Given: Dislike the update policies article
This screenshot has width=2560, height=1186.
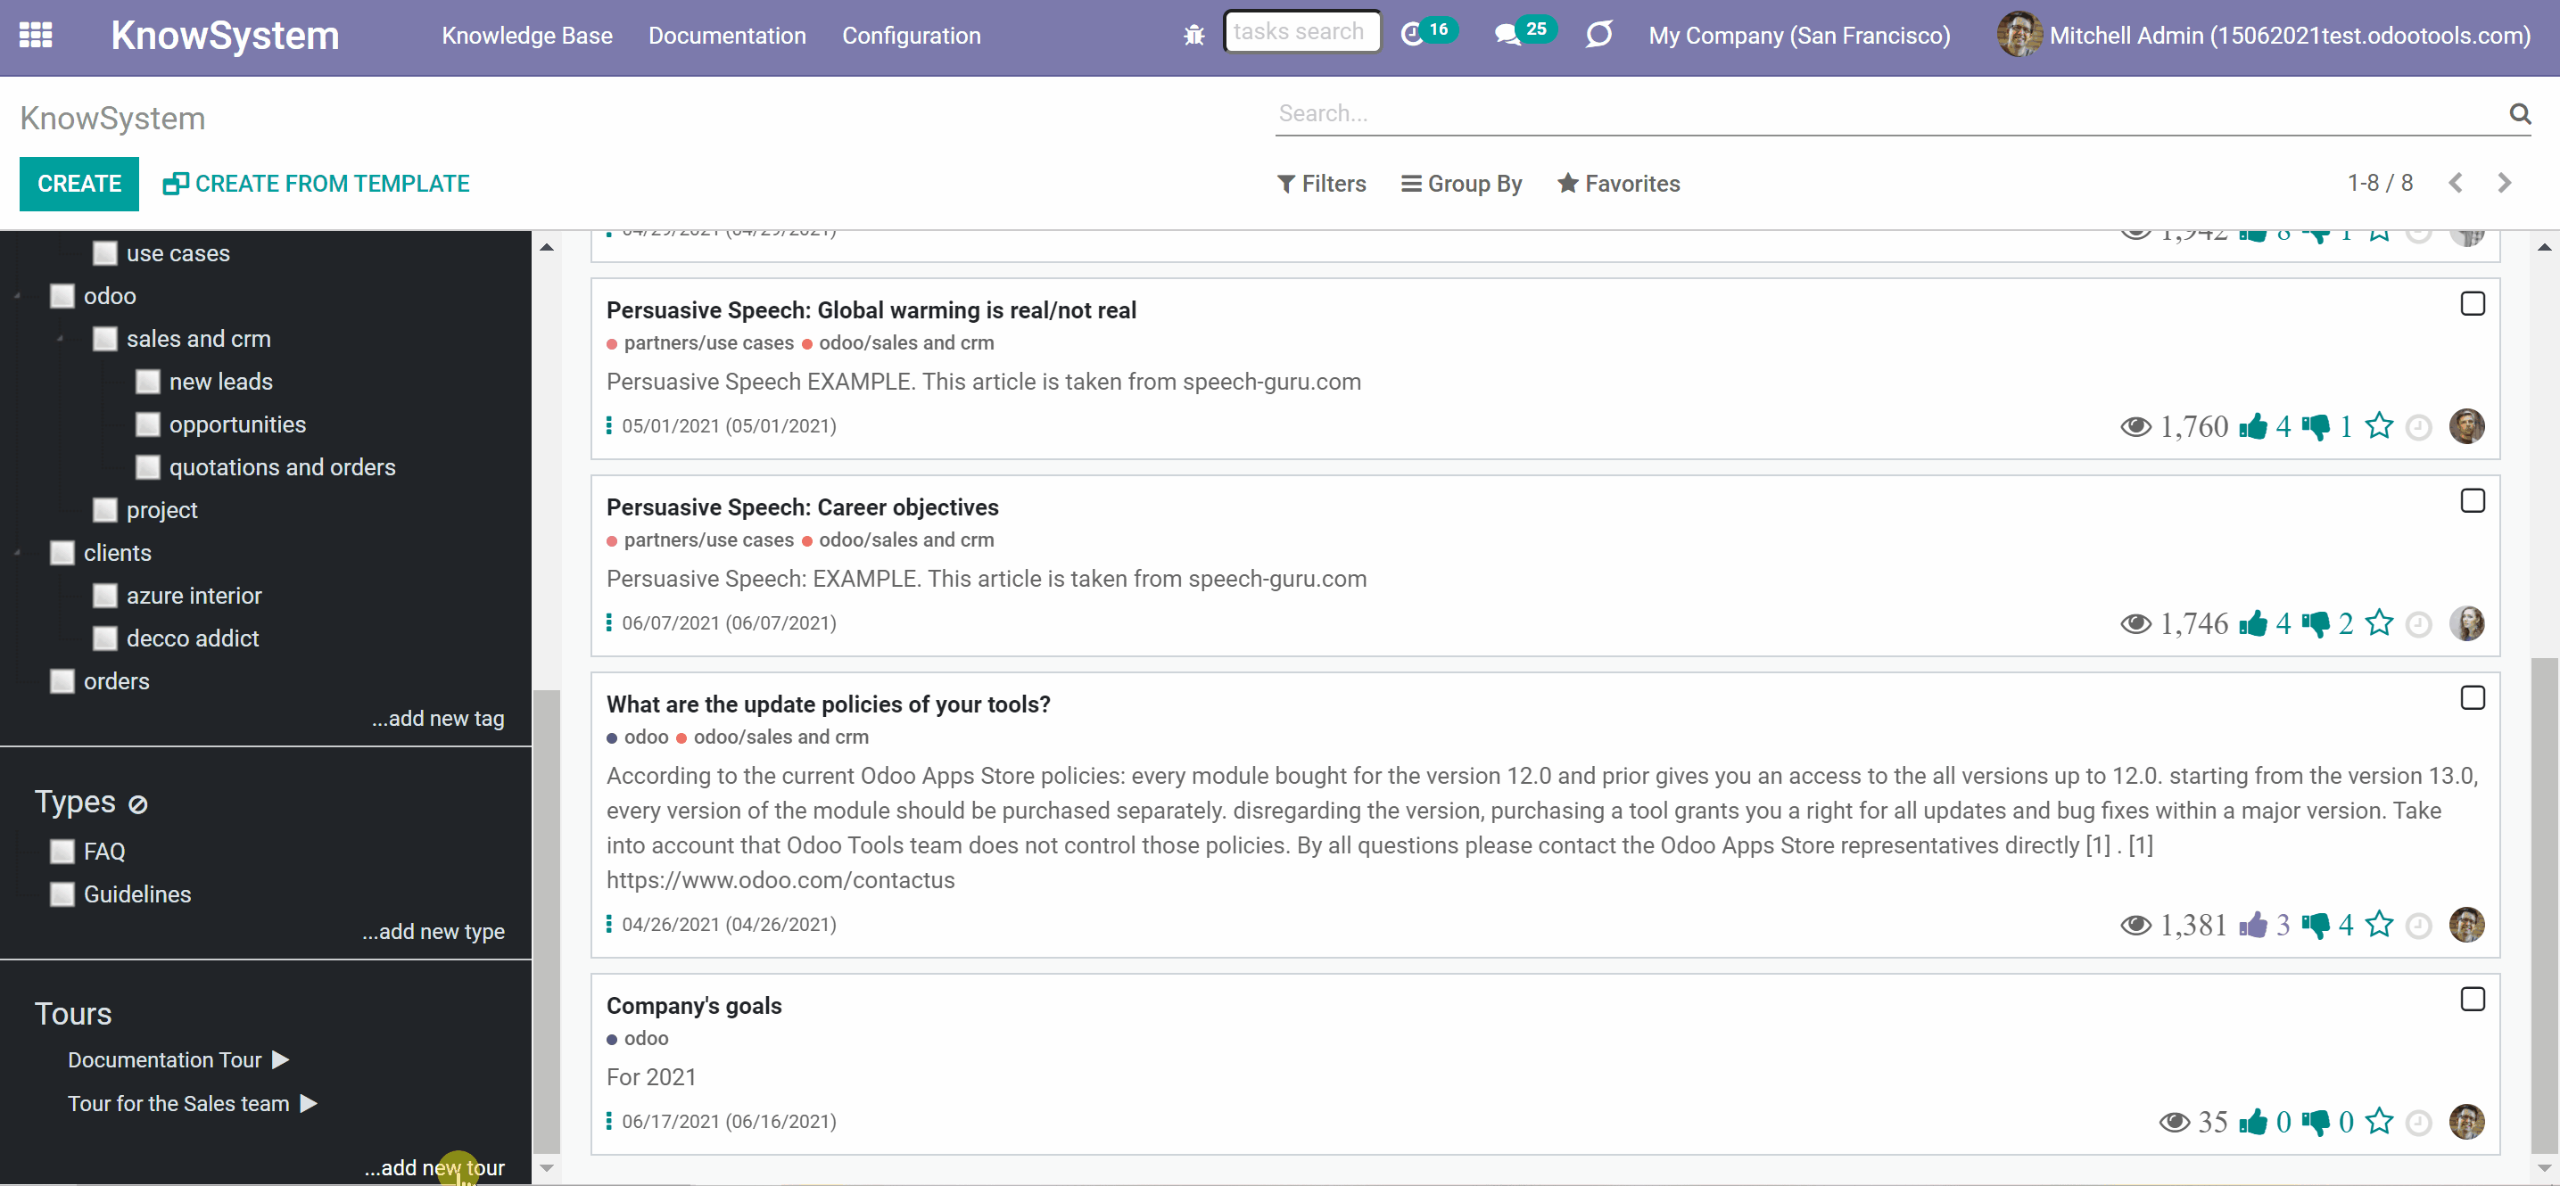Looking at the screenshot, I should 2315,926.
